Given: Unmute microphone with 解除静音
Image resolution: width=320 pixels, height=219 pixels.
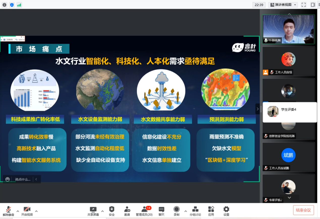Looking at the screenshot, I should coord(8,211).
